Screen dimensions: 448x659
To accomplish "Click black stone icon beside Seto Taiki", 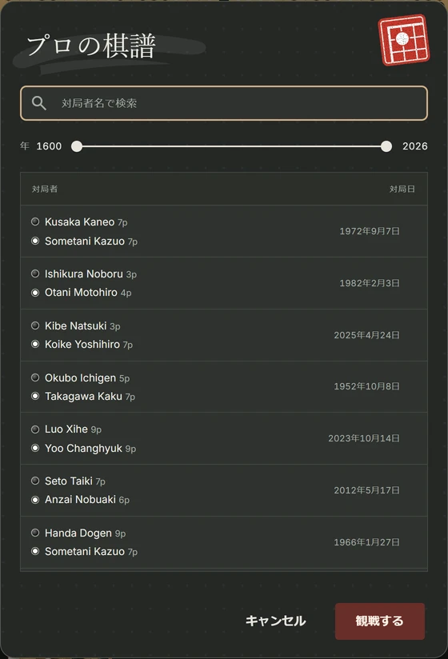I will [35, 481].
